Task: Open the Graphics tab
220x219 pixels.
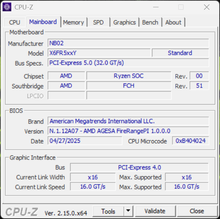Action: (x=125, y=22)
